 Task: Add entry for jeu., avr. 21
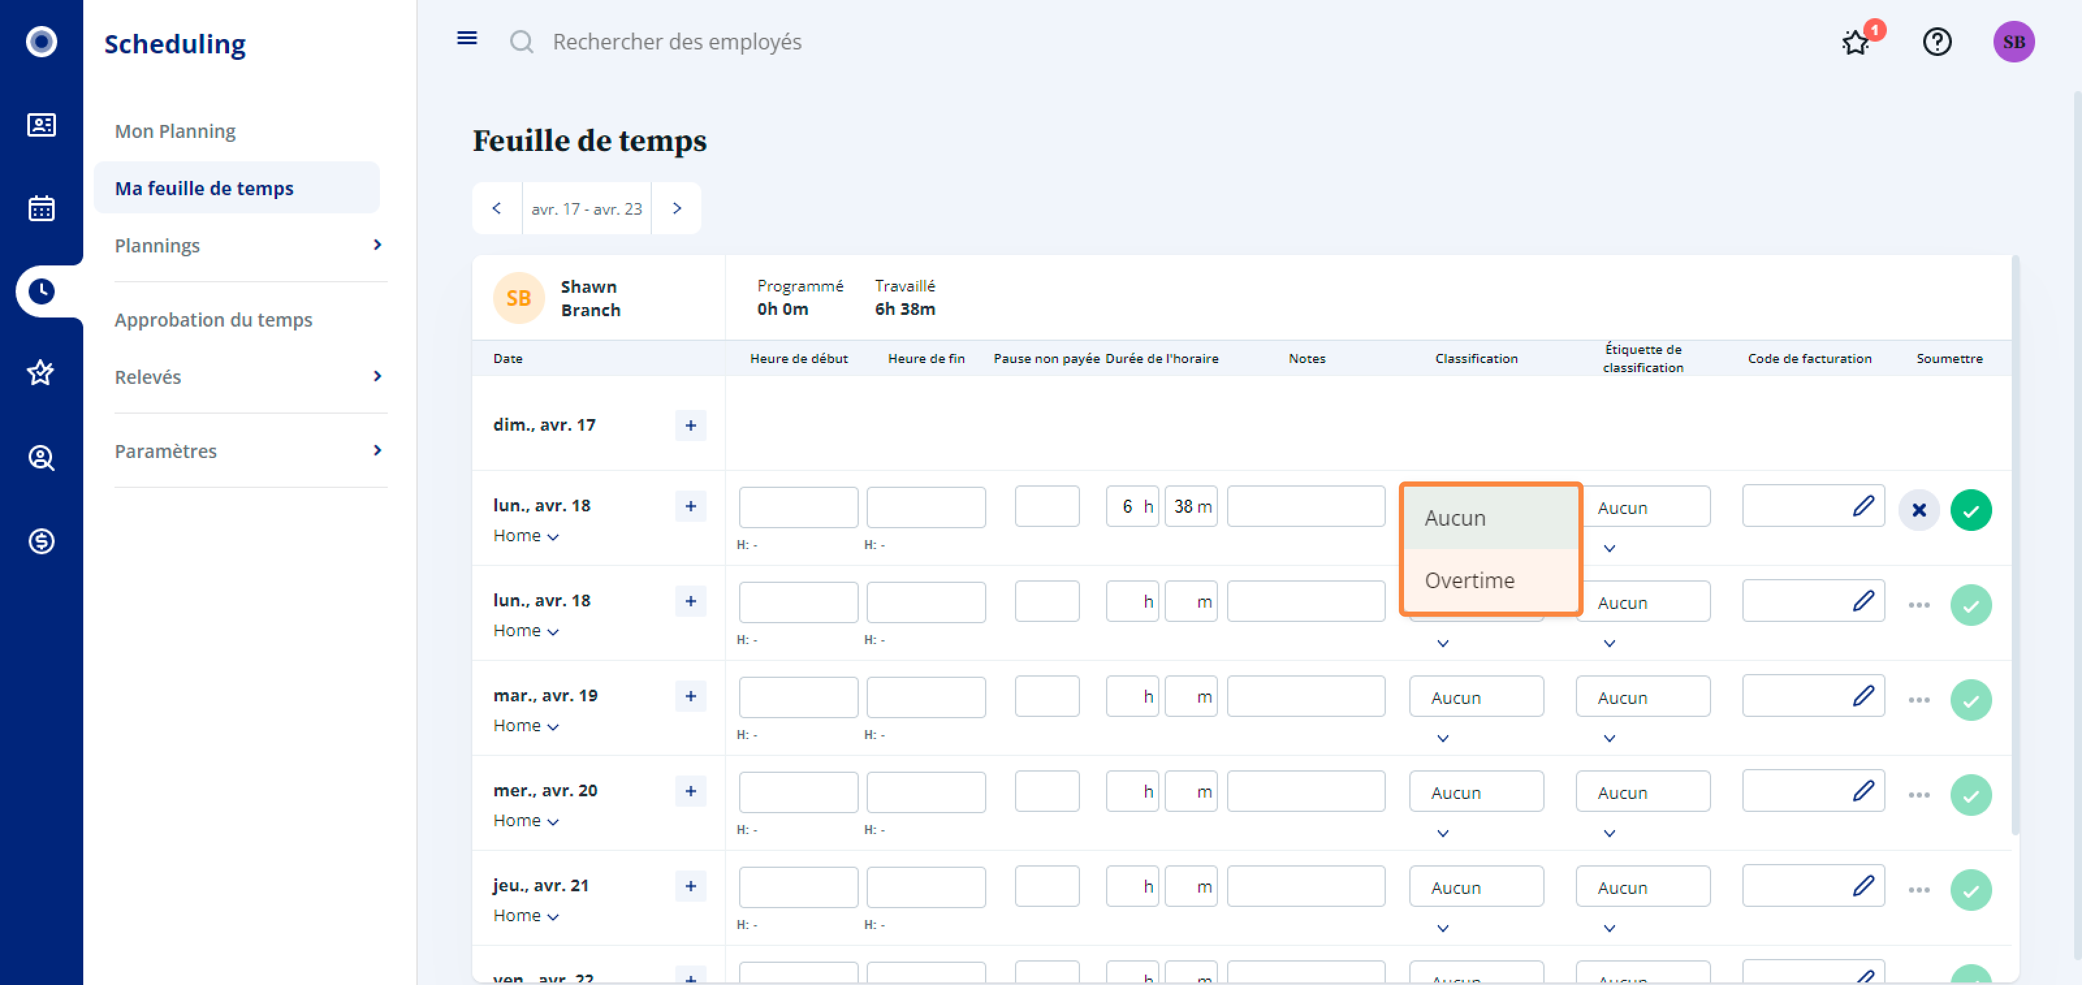click(x=690, y=886)
